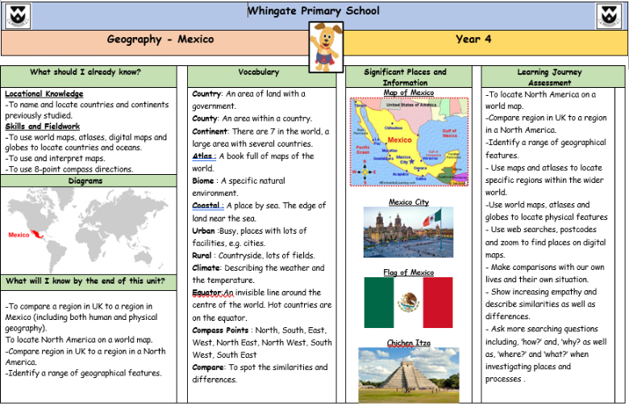Select the 'Geography - Mexico' header banner
The image size is (629, 407).
[160, 39]
